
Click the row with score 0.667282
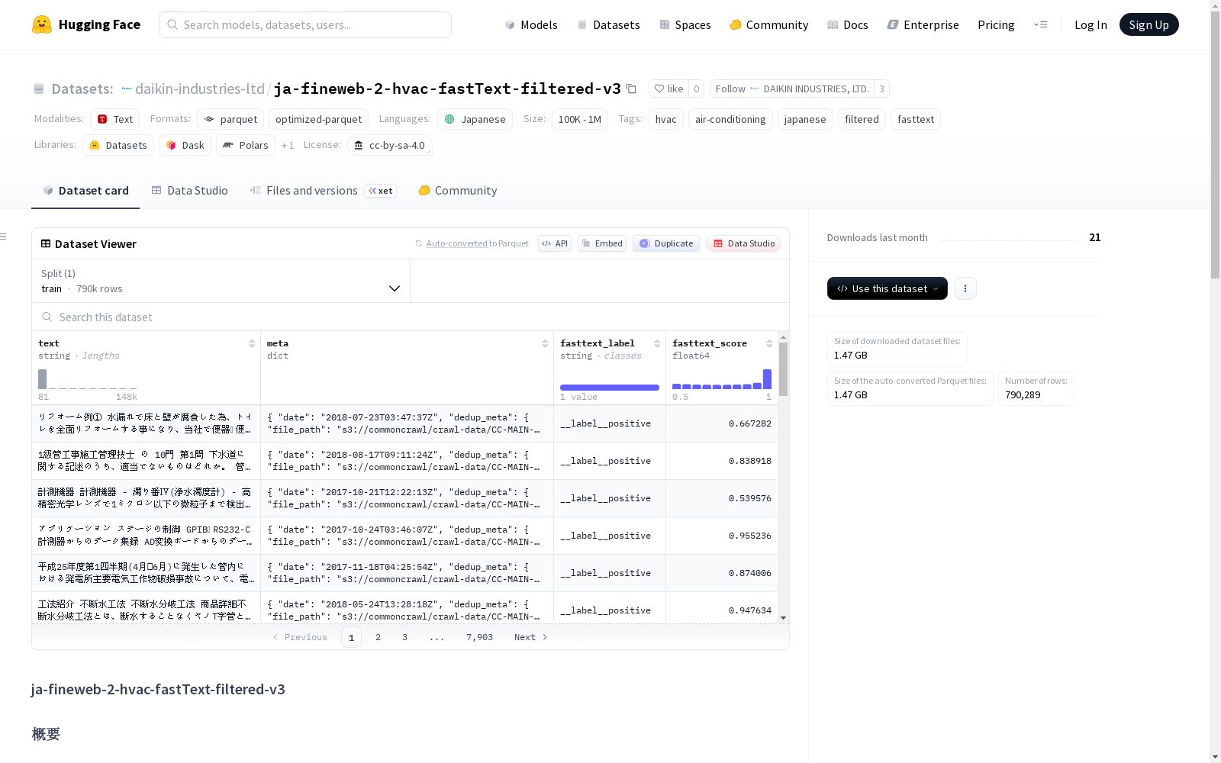404,423
